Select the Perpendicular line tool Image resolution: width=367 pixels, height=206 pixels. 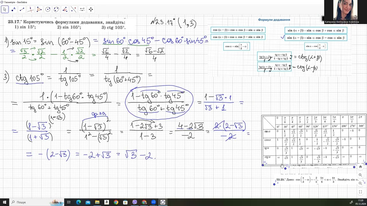click(30, 9)
